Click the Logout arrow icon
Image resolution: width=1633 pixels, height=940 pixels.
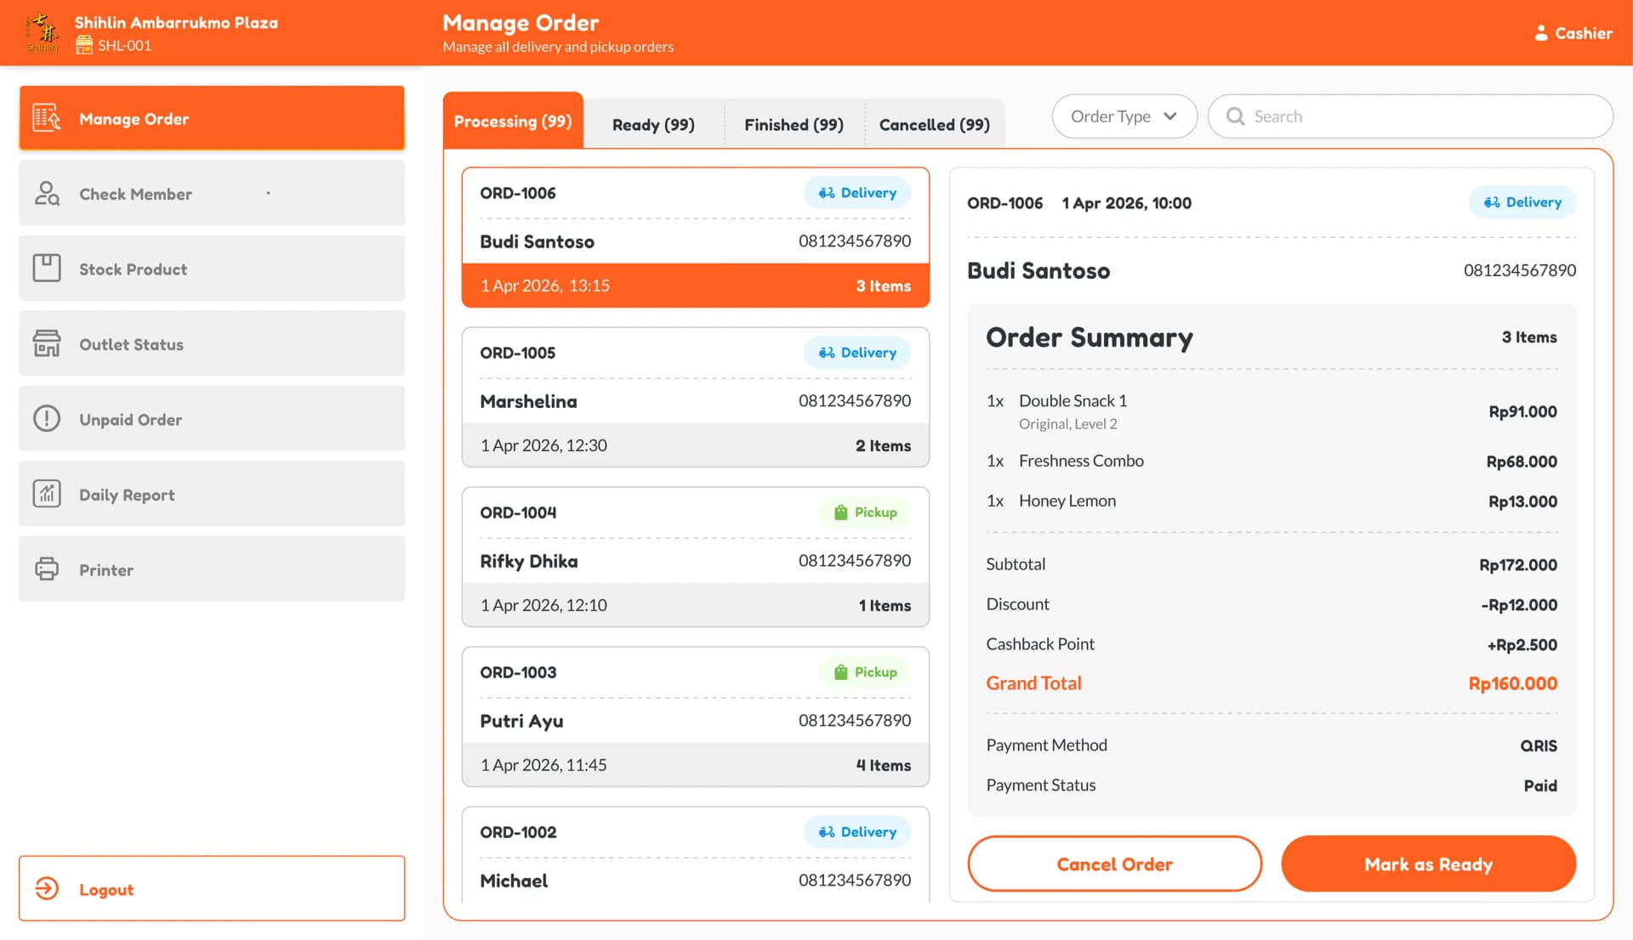tap(47, 889)
